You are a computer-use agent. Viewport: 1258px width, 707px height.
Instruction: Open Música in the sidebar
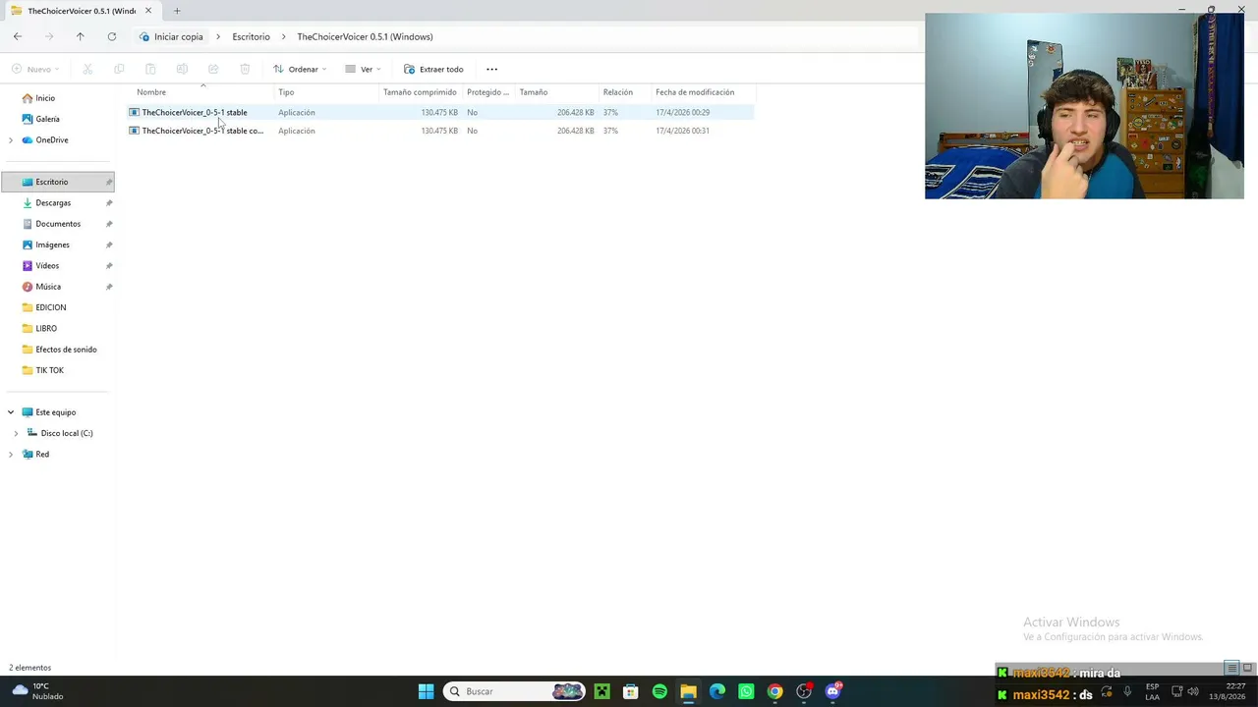(48, 287)
